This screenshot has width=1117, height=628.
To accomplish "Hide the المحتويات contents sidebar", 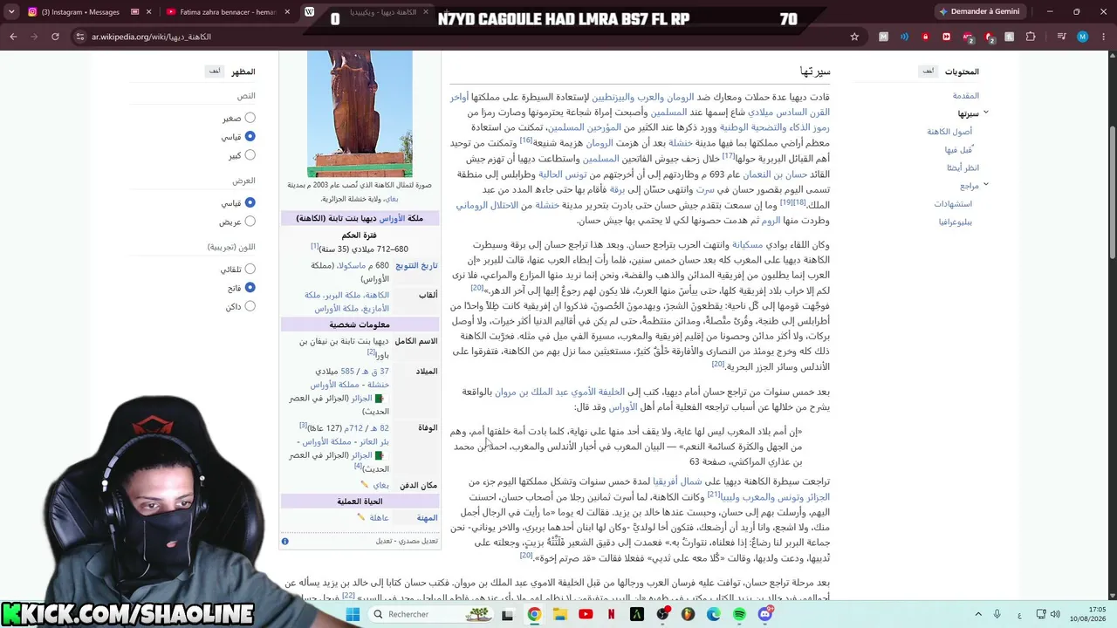I will 929,71.
